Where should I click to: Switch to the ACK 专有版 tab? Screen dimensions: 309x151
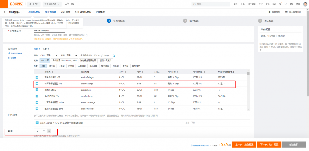51,12
